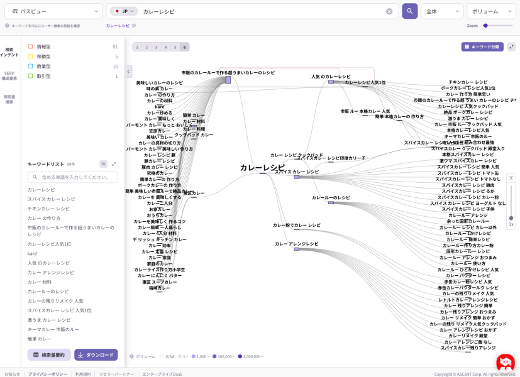Expand the graph to fullscreen
520x377 pixels.
(x=511, y=46)
